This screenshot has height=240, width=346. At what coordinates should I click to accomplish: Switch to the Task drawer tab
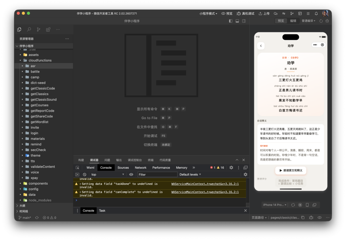click(x=102, y=210)
